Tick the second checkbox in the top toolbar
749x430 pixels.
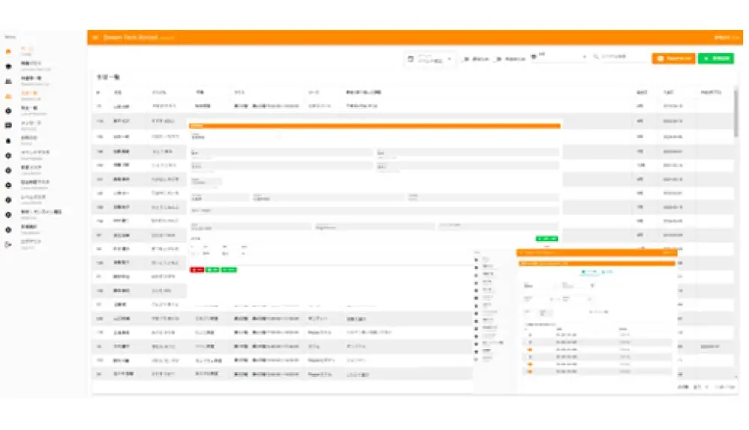point(499,58)
